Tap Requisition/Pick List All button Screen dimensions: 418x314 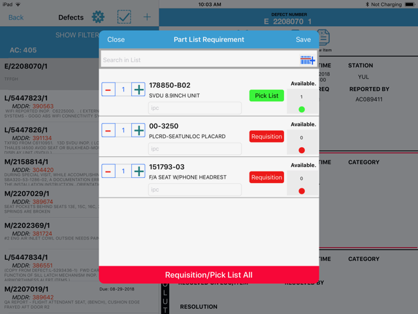(208, 275)
